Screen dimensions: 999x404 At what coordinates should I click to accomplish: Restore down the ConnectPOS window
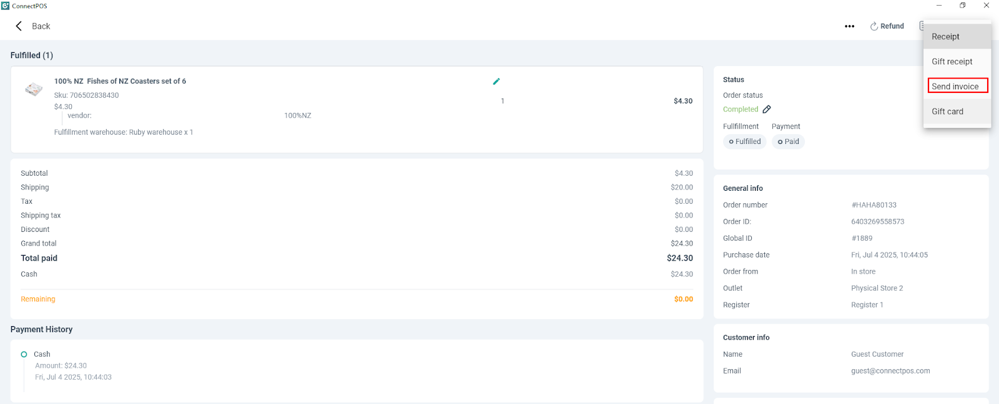[962, 6]
